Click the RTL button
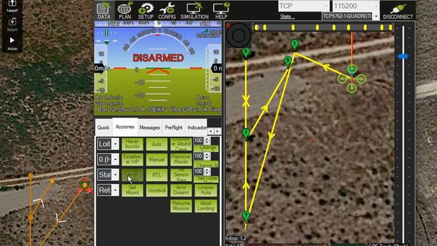 pos(156,175)
